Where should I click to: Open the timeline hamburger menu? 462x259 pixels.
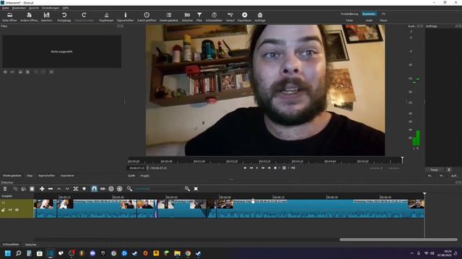[5, 188]
